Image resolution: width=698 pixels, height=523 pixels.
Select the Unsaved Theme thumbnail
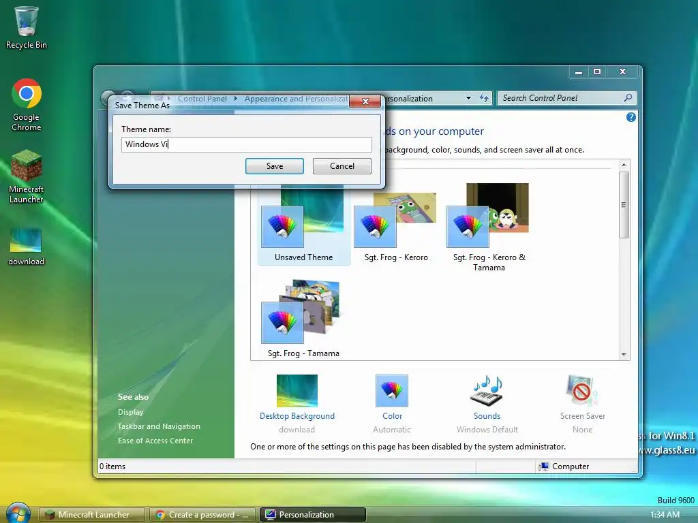(x=303, y=225)
